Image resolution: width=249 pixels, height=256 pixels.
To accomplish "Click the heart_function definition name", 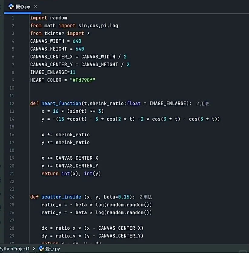I will [61, 104].
